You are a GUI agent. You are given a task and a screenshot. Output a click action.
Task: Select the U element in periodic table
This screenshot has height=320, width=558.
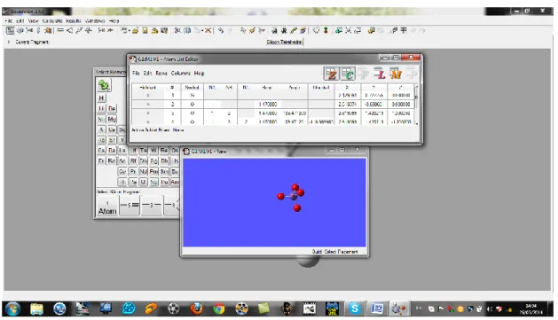coord(143,182)
